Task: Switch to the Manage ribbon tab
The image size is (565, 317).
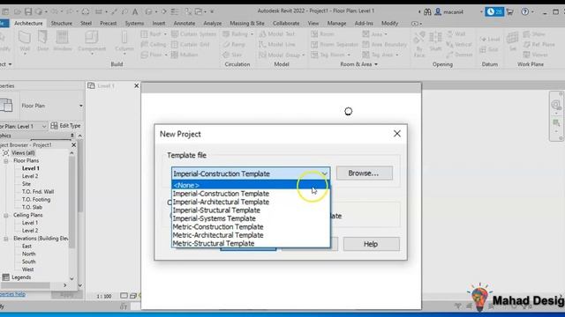Action: (x=336, y=24)
